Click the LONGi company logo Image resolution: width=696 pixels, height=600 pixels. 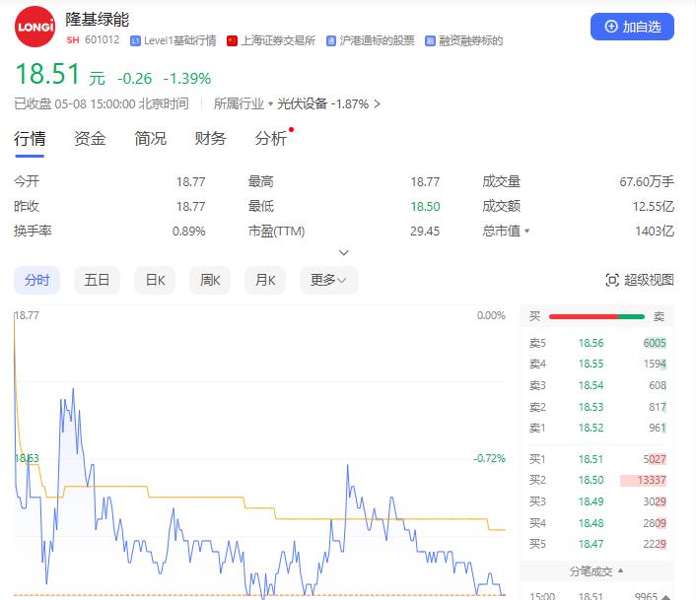coord(35,27)
